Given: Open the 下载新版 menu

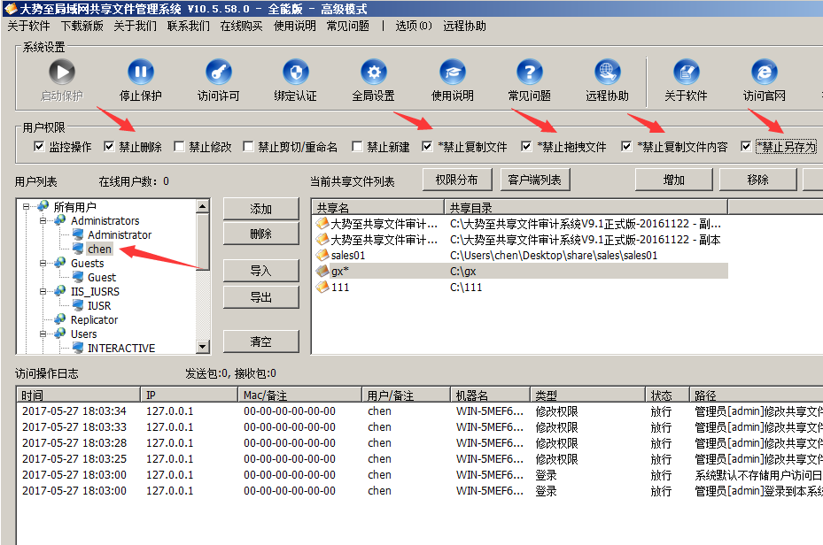Looking at the screenshot, I should [x=82, y=26].
